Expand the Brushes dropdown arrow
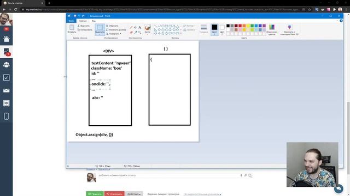The width and height of the screenshot is (350, 196). click(x=147, y=34)
